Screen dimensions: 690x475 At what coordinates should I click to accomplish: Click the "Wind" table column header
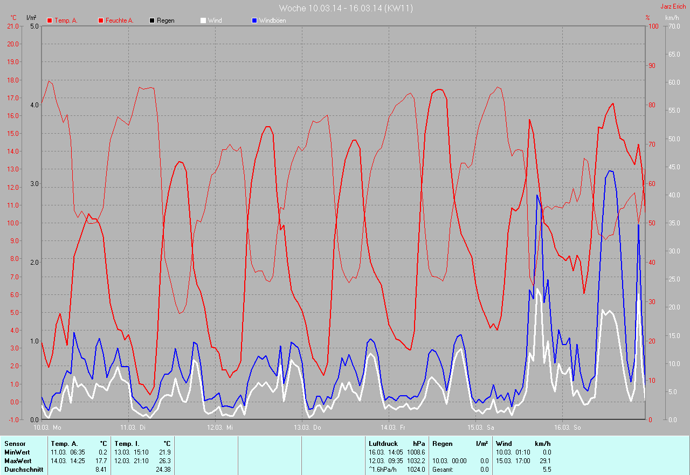[x=504, y=444]
